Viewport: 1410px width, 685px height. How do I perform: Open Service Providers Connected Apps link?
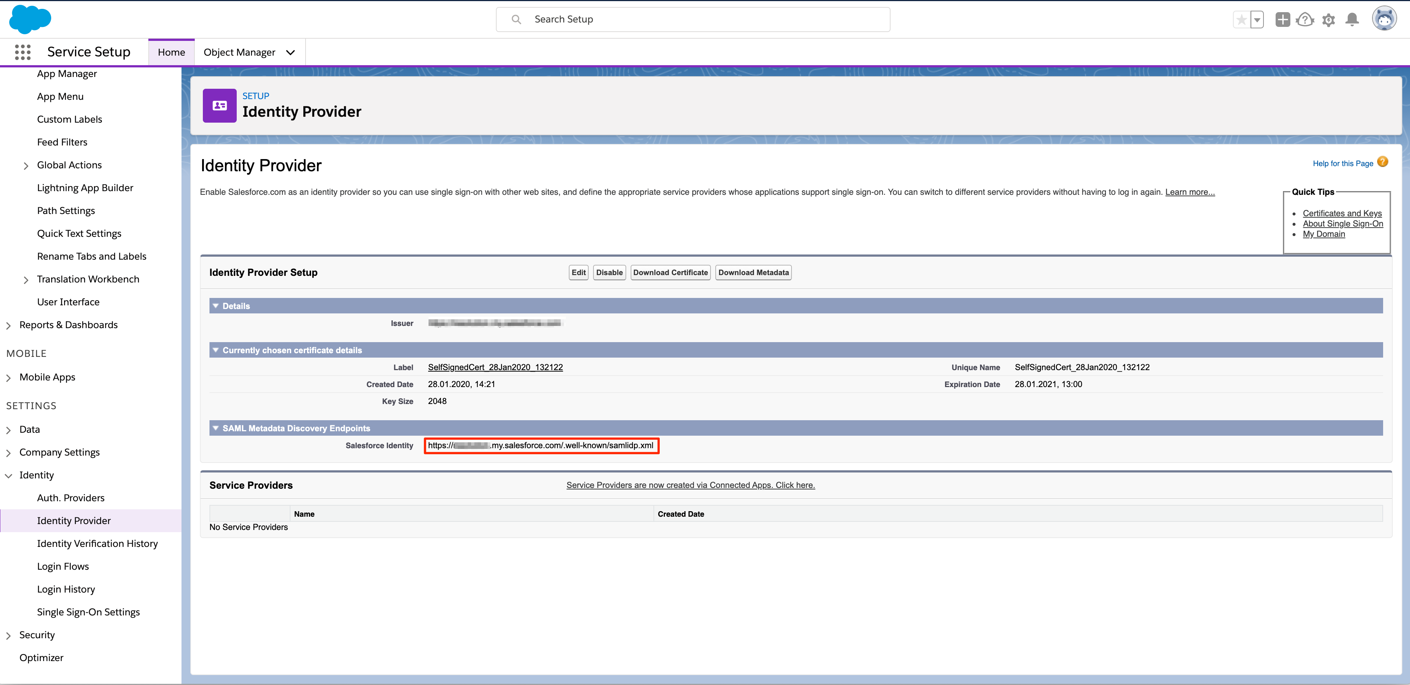690,485
